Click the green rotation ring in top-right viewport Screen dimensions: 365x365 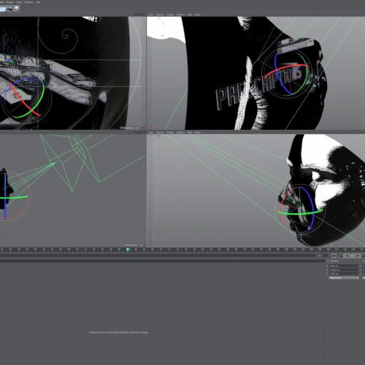coord(307,73)
